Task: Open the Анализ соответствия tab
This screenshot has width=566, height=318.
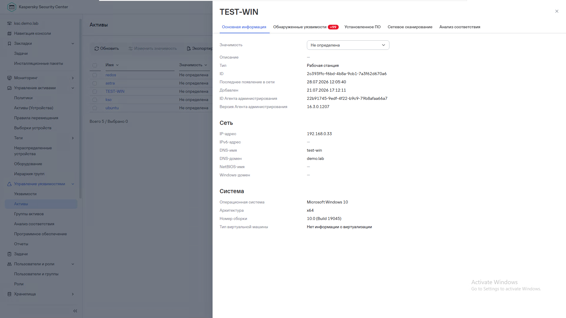Action: tap(460, 27)
